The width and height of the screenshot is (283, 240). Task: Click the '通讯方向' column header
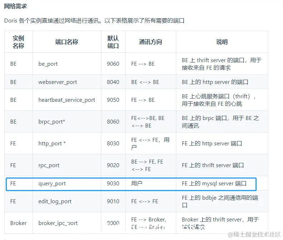point(151,42)
